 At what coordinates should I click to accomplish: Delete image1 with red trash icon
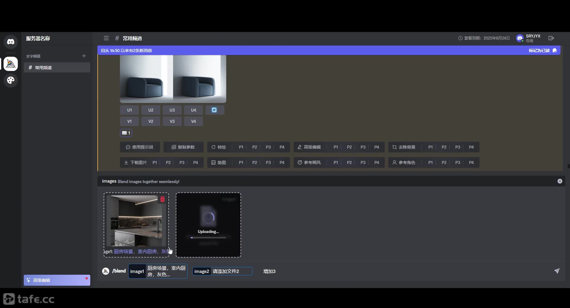point(162,199)
